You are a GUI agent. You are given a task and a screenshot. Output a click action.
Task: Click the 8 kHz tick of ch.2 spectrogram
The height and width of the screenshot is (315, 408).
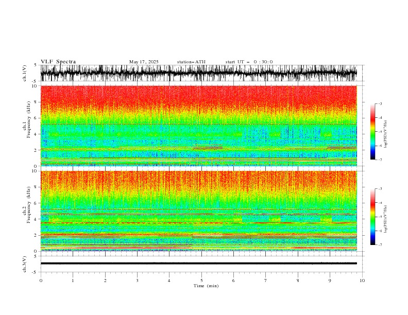[36, 187]
